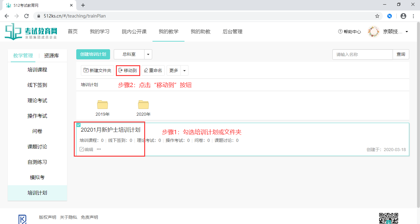Open 帮助中心 link
Image resolution: width=420 pixels, height=224 pixels.
350,32
